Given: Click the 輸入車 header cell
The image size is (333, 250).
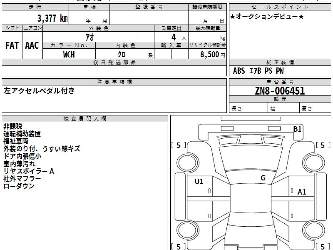Looking at the screenshot, I should tap(171, 45).
